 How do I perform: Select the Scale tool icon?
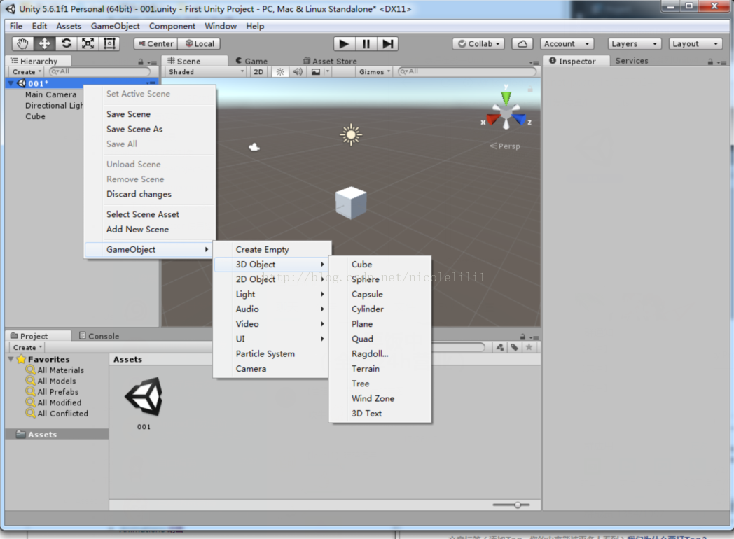click(88, 43)
